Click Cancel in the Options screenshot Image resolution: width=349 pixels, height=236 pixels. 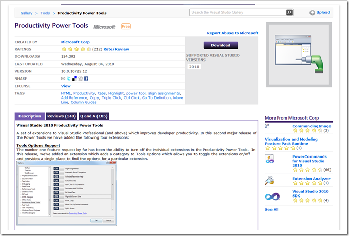(109, 220)
